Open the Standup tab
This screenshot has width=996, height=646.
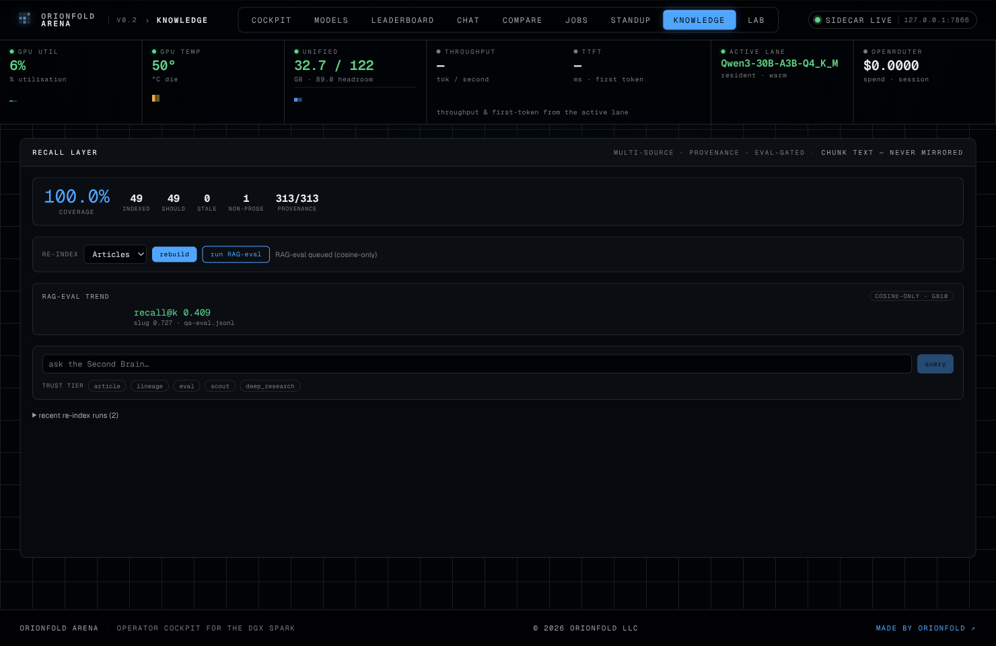pos(631,20)
